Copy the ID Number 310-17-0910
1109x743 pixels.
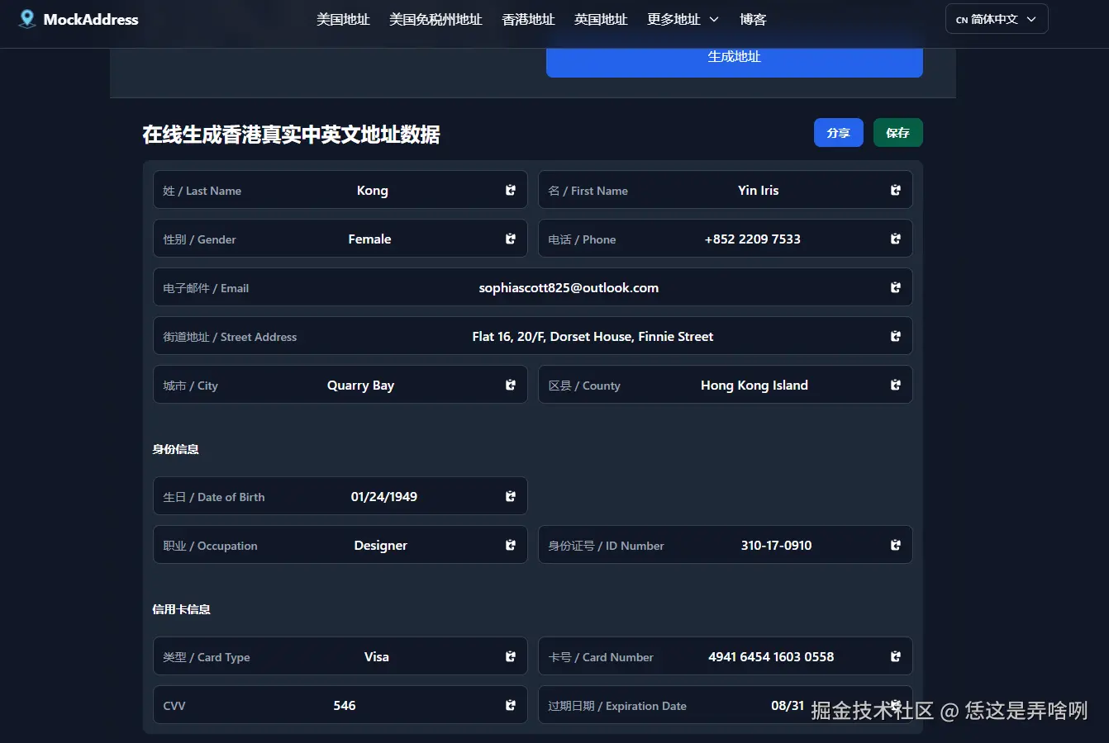pos(895,545)
